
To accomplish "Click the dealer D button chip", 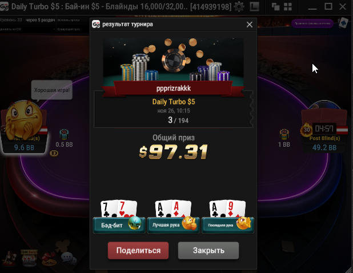I will [x=54, y=154].
